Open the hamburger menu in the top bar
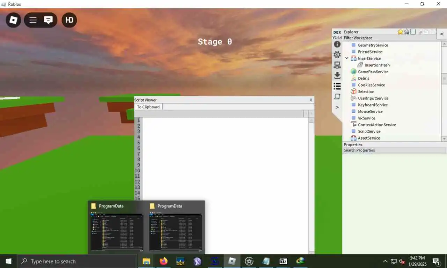The image size is (447, 268). pyautogui.click(x=33, y=20)
